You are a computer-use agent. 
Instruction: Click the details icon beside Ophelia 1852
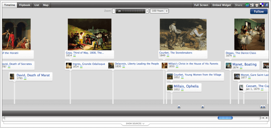coord(182,90)
